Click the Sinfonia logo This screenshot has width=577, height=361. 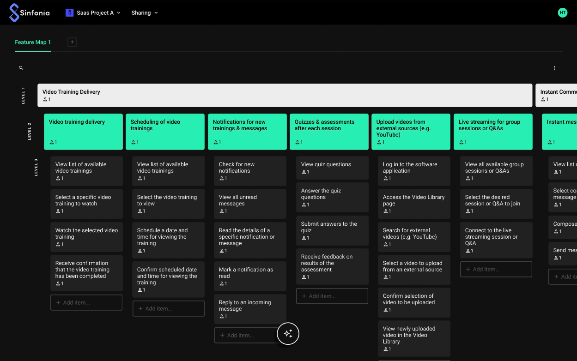click(29, 12)
